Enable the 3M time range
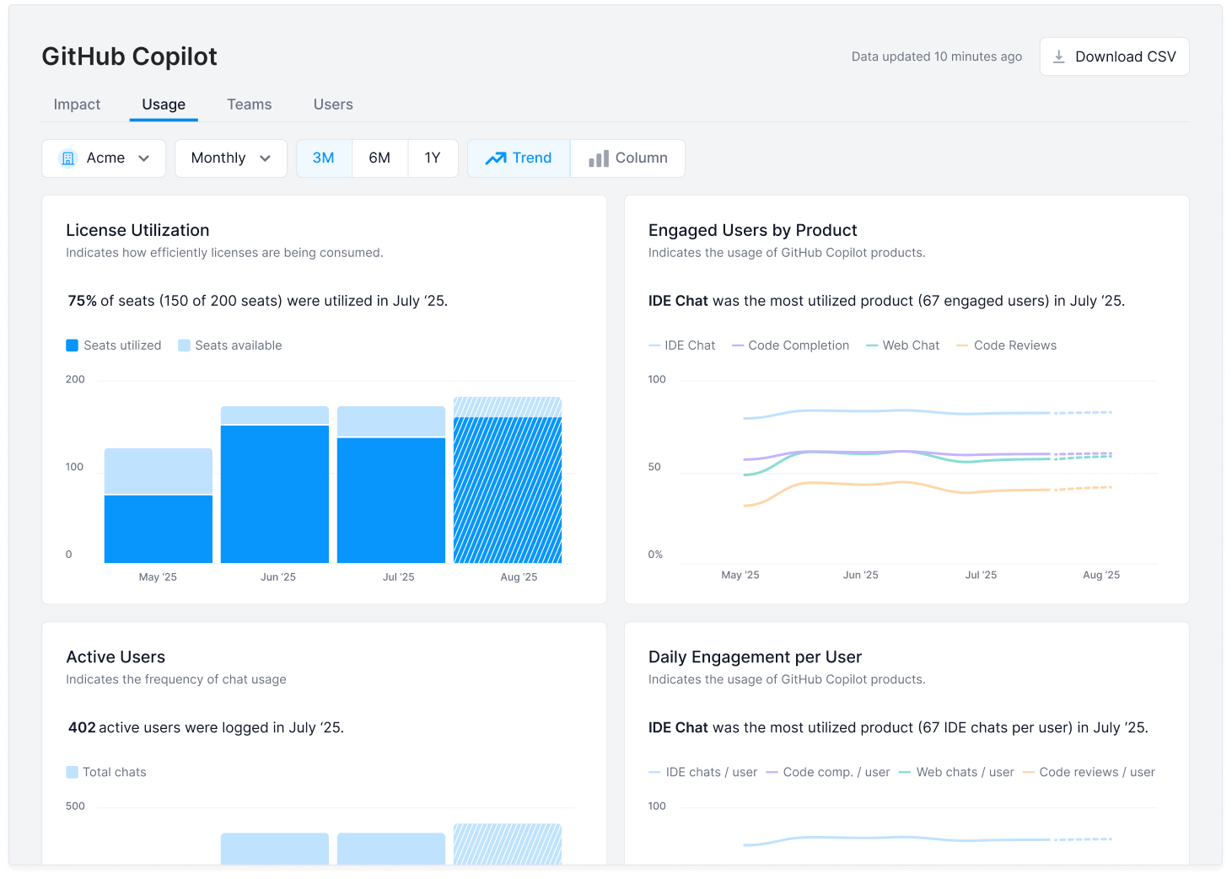Image resolution: width=1232 pixels, height=879 pixels. (x=324, y=158)
